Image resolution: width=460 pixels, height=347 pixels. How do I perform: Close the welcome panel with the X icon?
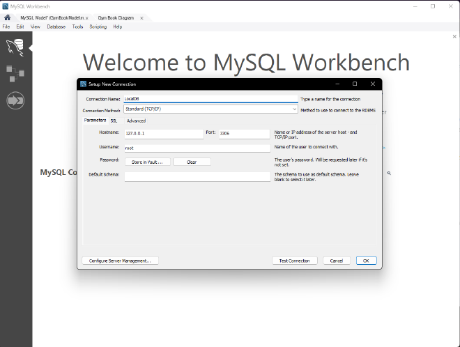coord(454,36)
